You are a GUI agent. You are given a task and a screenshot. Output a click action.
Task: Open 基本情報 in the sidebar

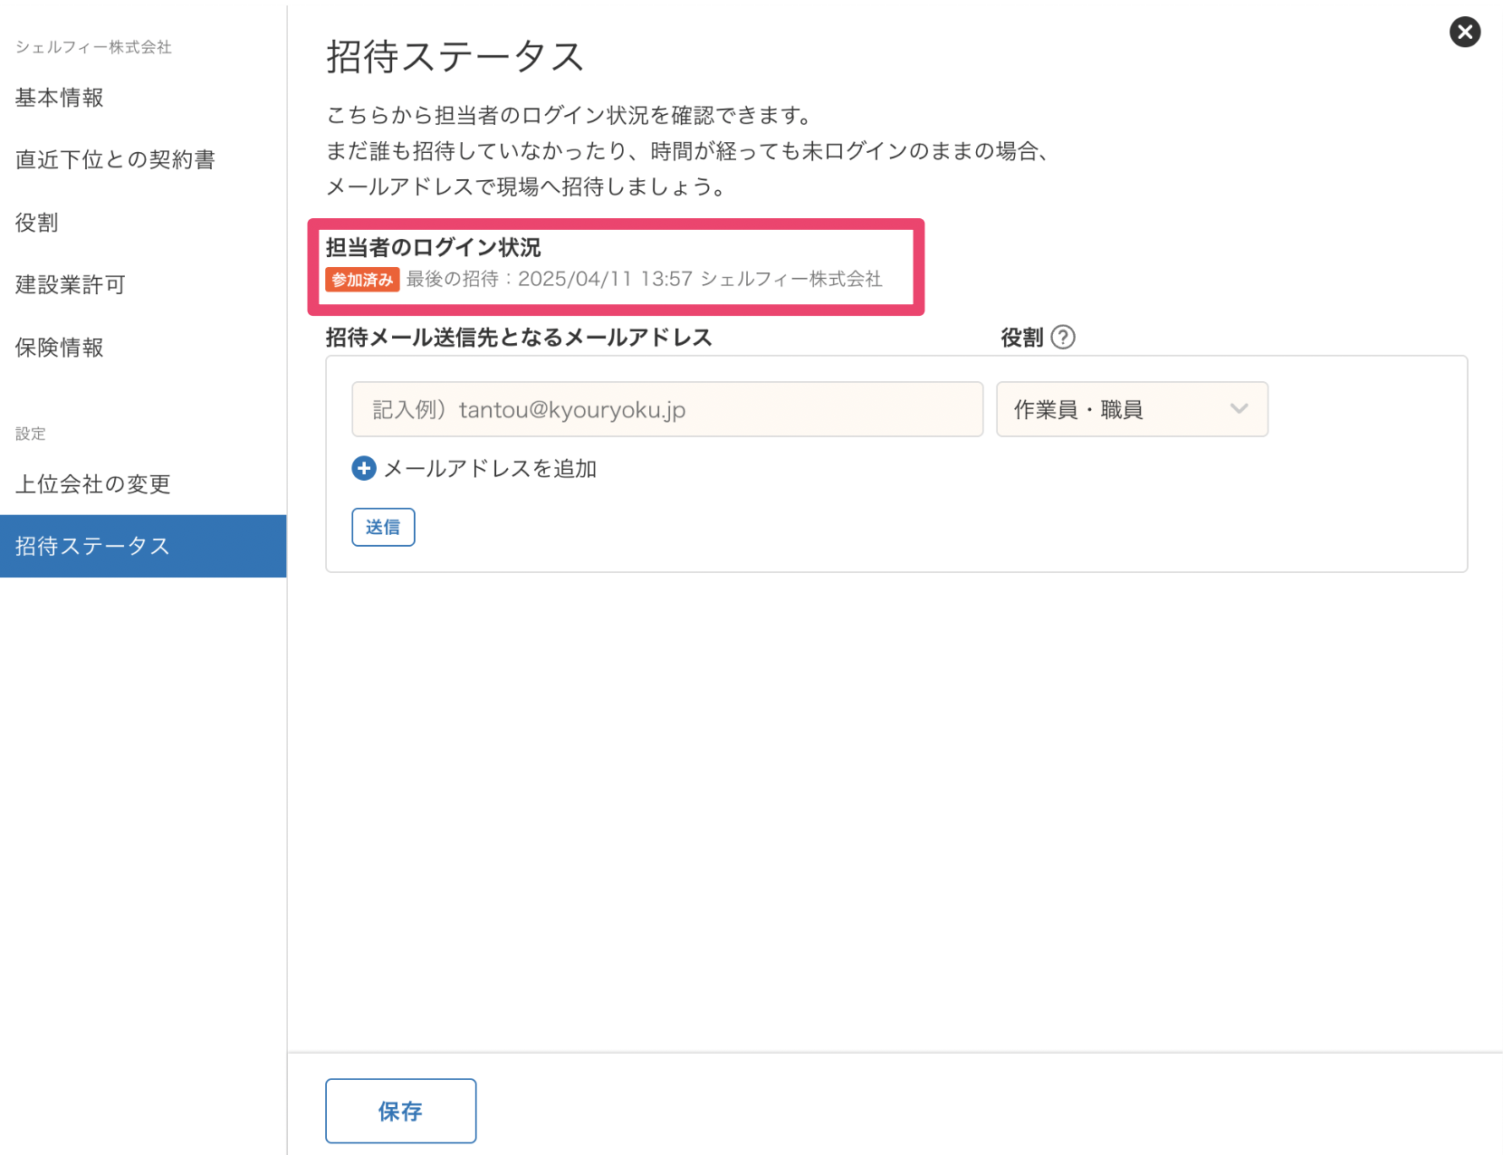pos(60,98)
